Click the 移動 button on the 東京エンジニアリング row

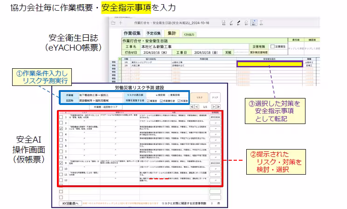point(114,62)
